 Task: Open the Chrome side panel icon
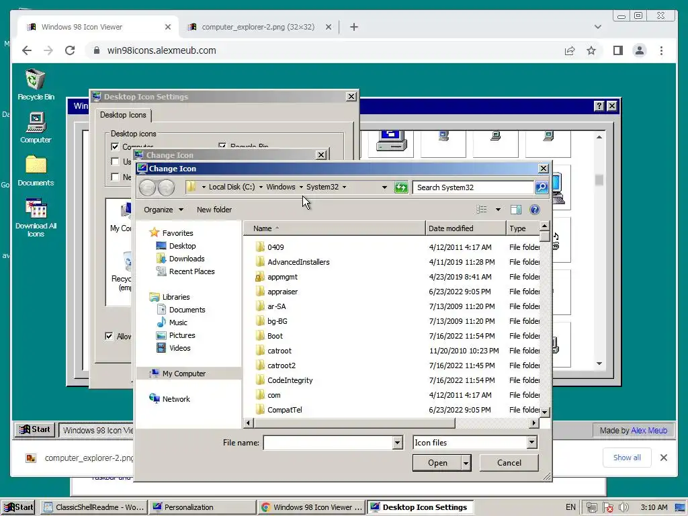618,50
